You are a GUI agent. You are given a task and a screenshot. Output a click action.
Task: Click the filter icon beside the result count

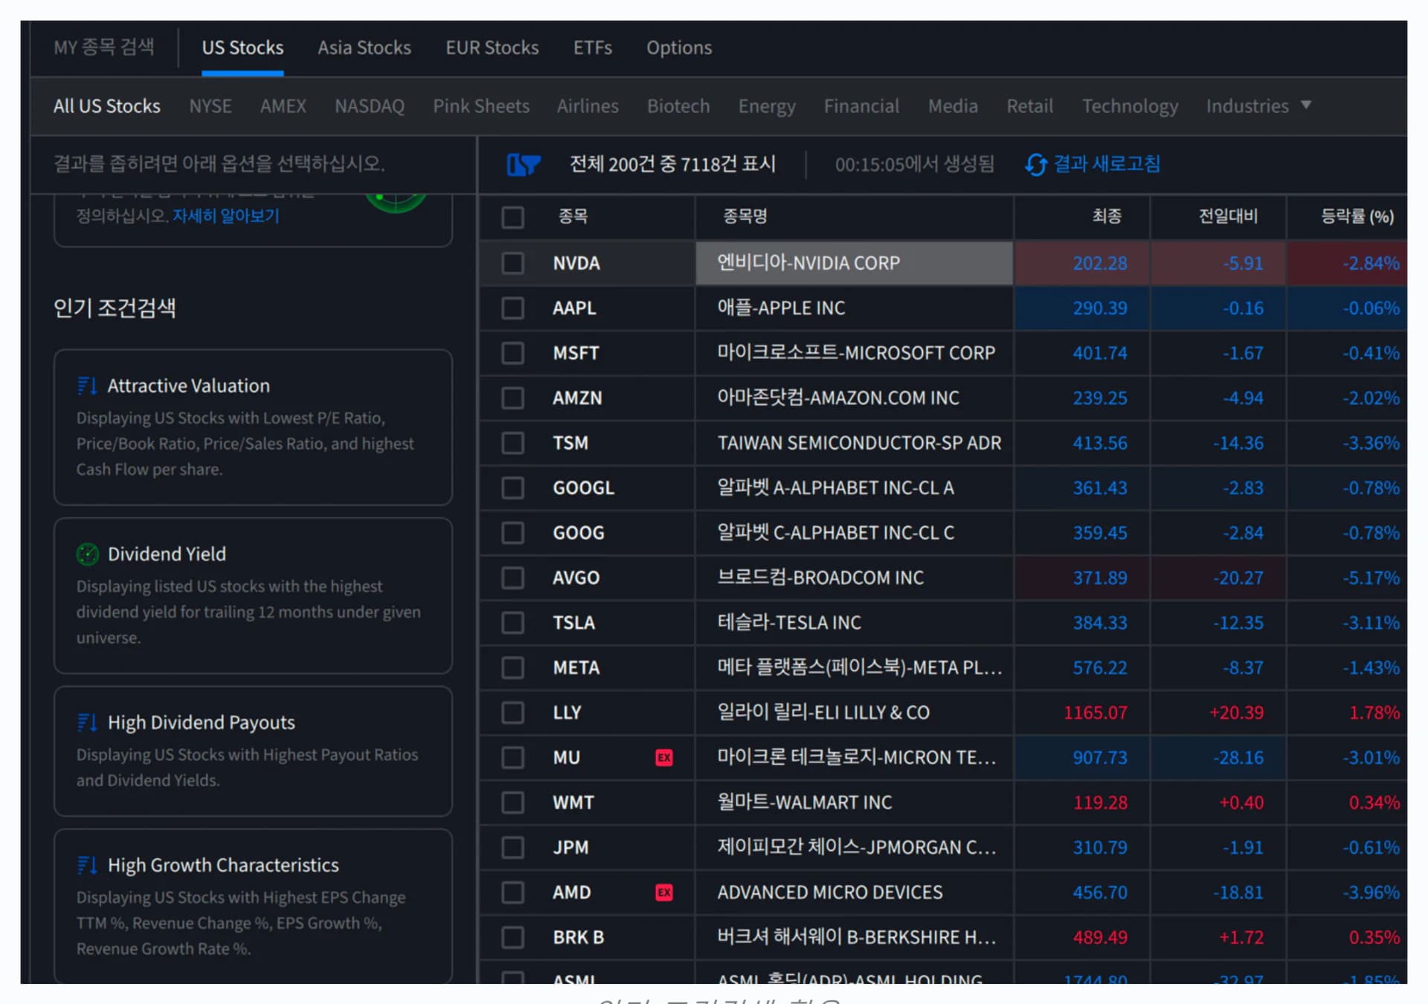(523, 164)
